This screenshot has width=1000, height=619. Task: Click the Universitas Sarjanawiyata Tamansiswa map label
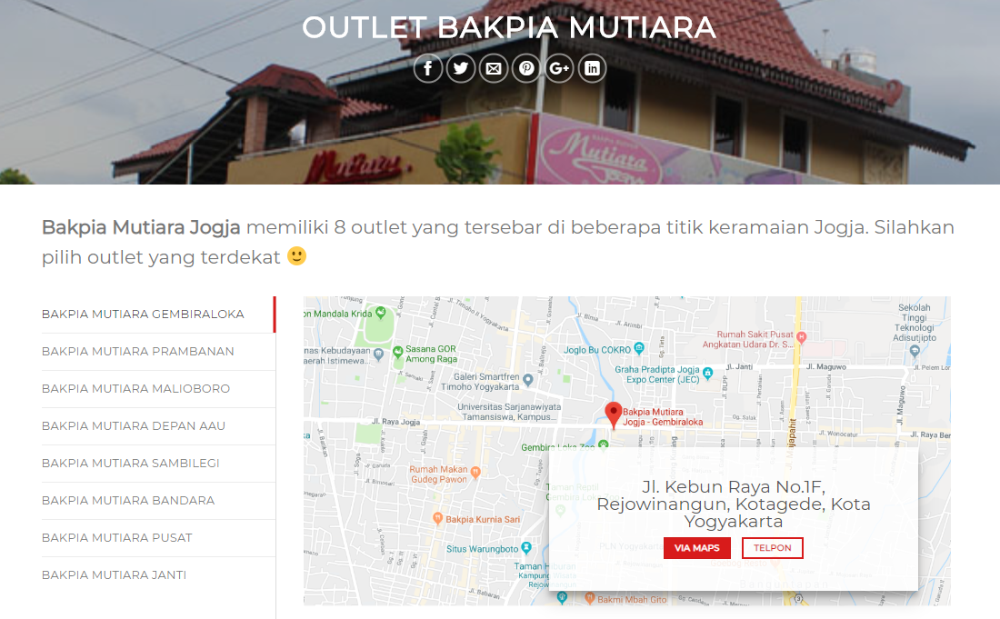click(509, 412)
